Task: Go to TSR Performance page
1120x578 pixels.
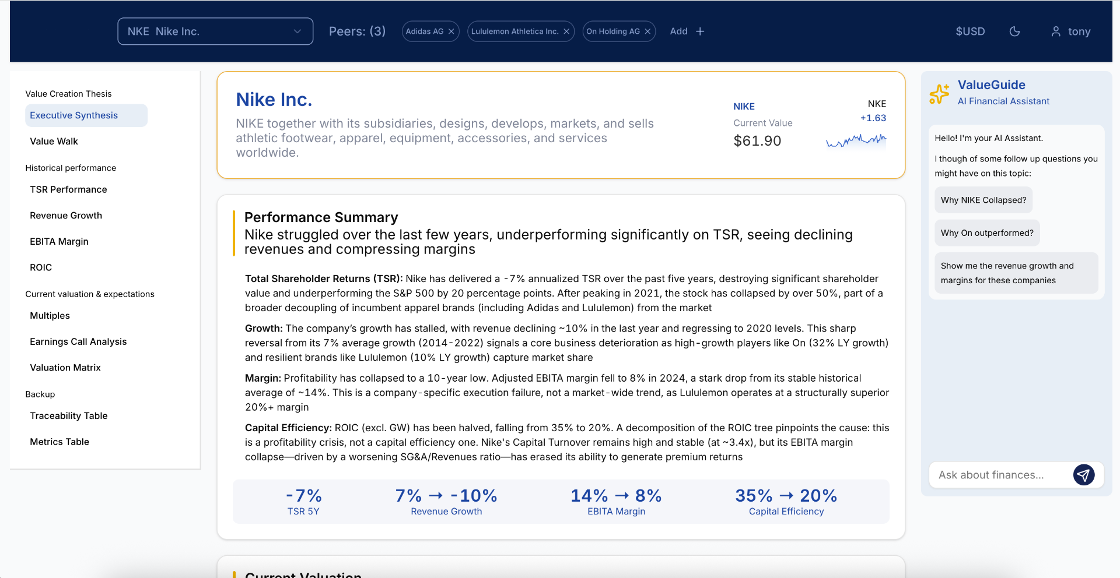Action: click(x=69, y=189)
